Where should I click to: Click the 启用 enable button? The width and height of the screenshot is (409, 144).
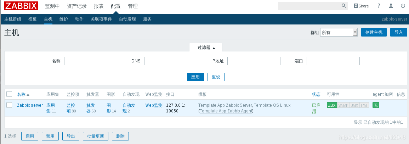[30, 136]
